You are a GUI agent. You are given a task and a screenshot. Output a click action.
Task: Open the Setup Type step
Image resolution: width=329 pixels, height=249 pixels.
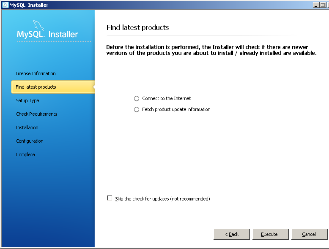click(x=27, y=100)
